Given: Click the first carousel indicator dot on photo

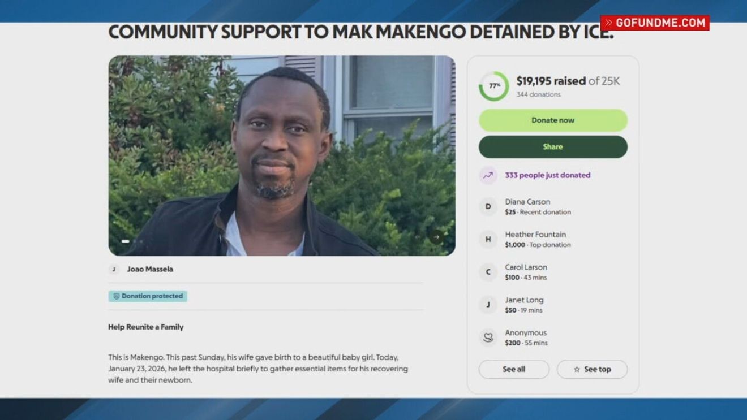Looking at the screenshot, I should pos(126,241).
